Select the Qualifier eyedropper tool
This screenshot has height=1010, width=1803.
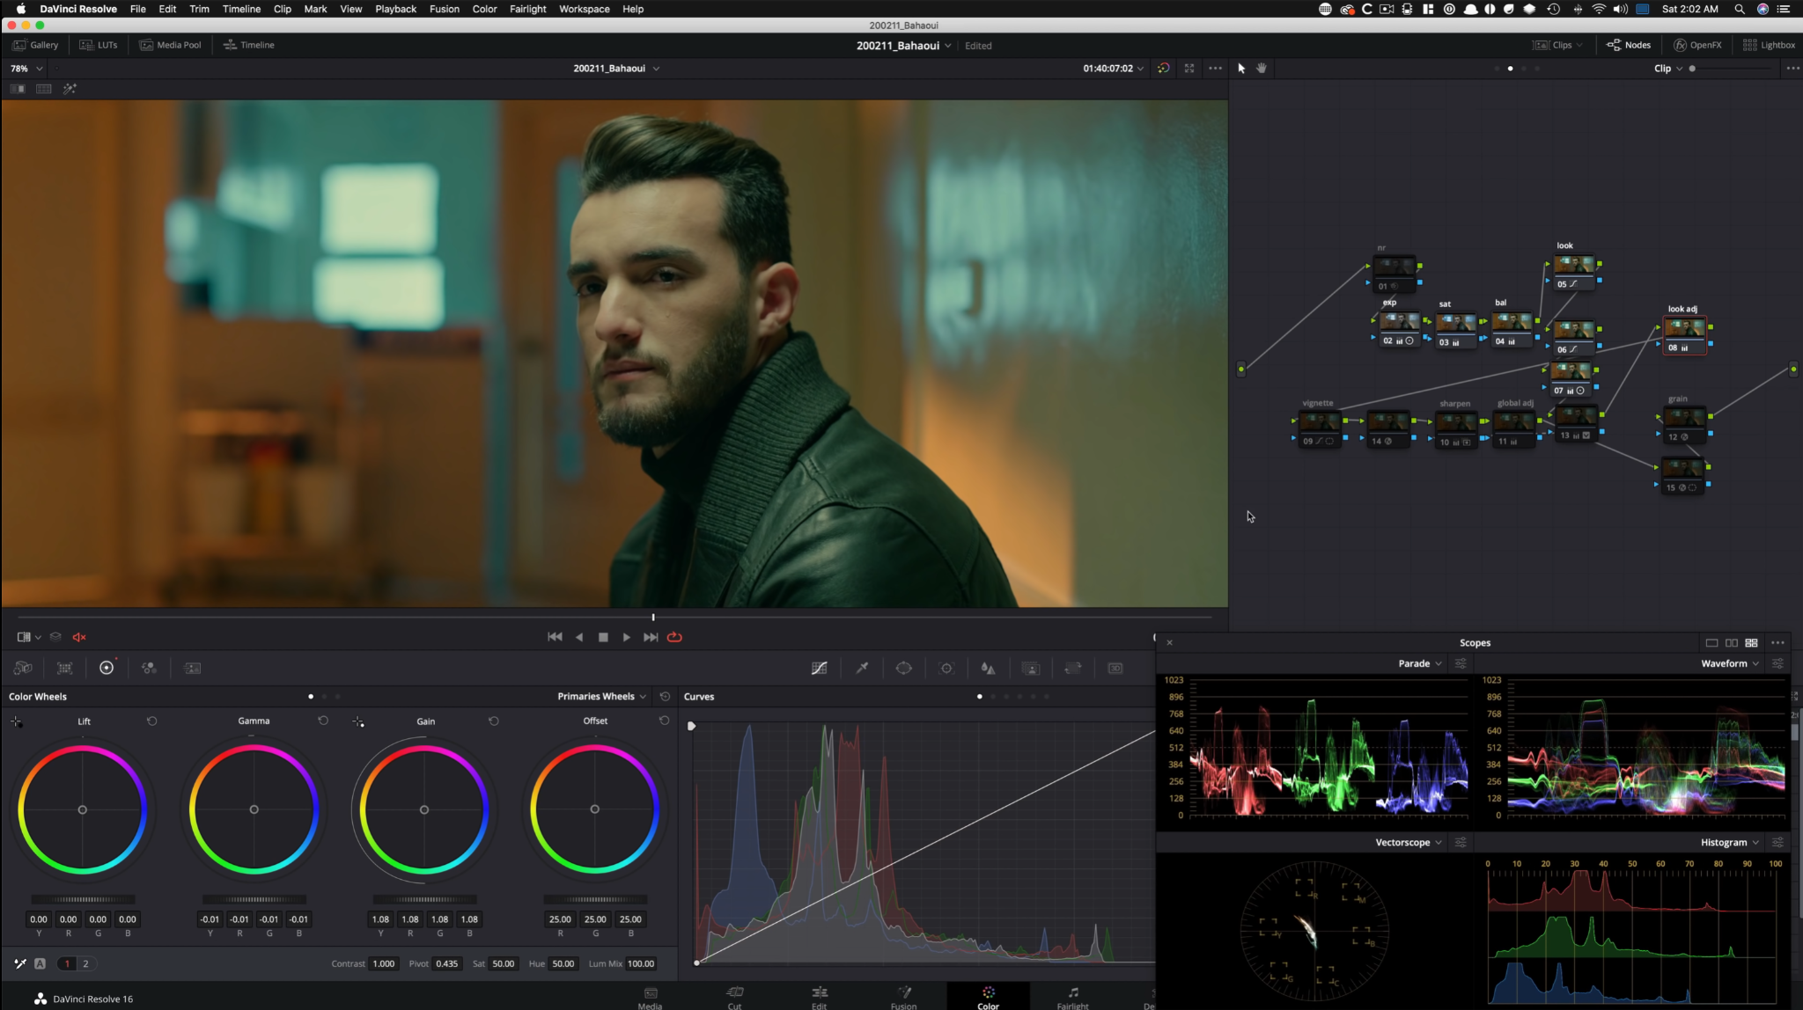pyautogui.click(x=862, y=669)
